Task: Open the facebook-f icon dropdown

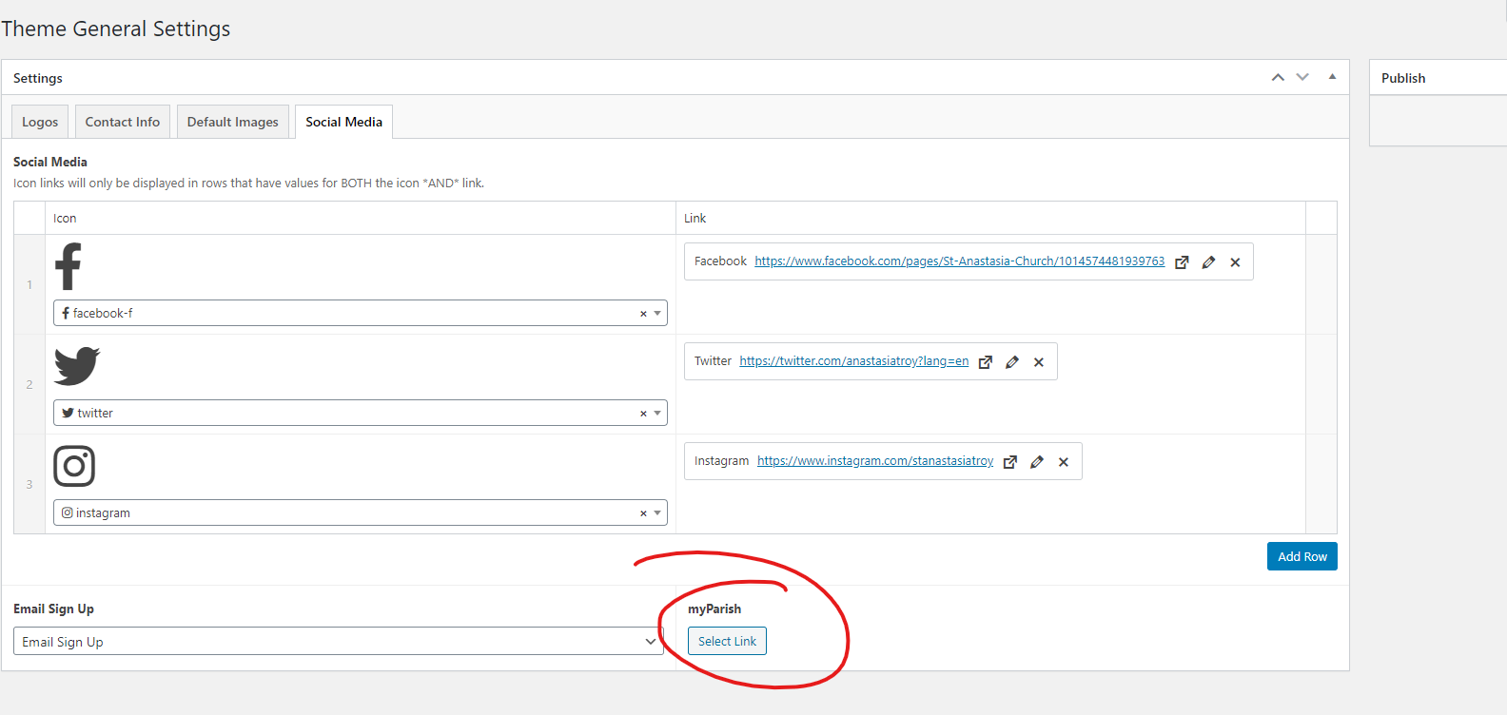Action: point(657,314)
